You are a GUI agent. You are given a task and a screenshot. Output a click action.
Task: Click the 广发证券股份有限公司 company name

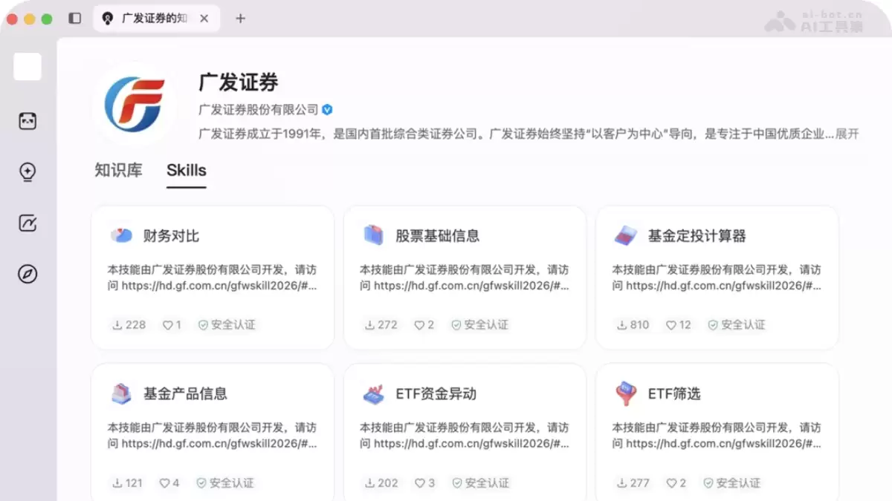coord(259,110)
